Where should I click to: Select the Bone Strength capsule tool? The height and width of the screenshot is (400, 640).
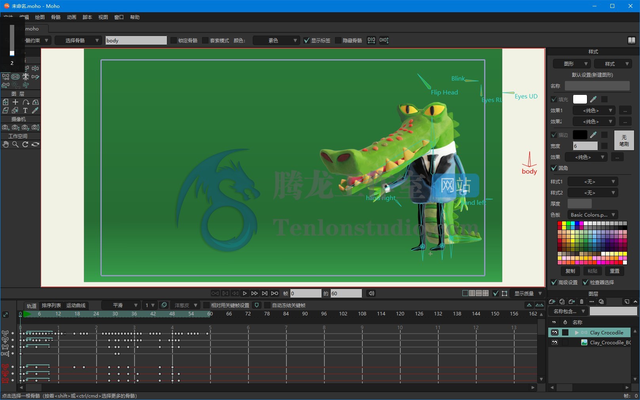[x=15, y=76]
